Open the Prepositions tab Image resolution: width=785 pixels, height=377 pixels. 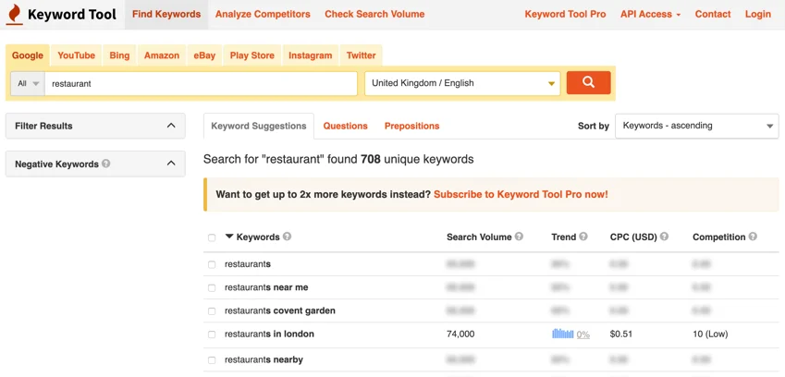point(412,126)
